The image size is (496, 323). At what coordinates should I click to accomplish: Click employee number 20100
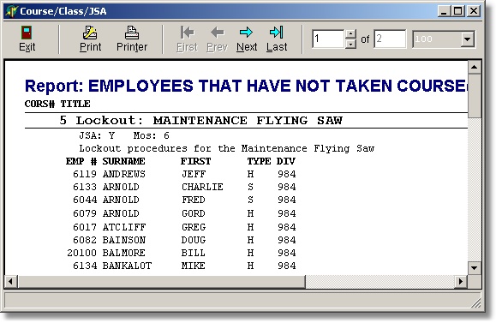click(81, 254)
